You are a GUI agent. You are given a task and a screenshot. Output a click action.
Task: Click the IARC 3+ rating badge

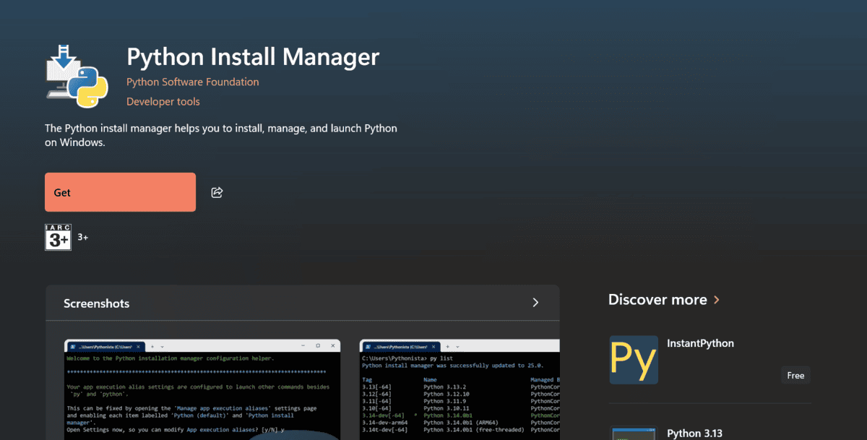58,237
